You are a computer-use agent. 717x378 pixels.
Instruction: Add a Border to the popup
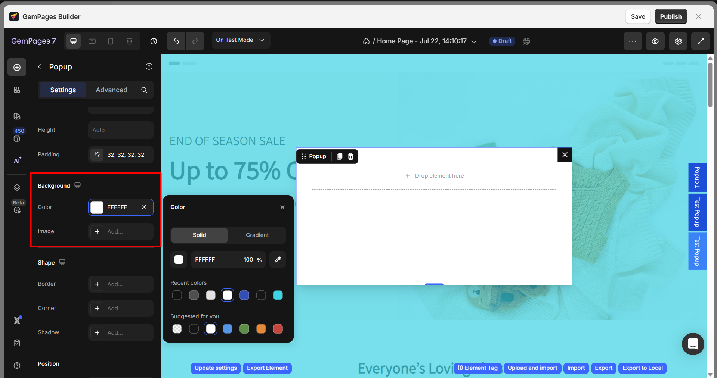[121, 284]
